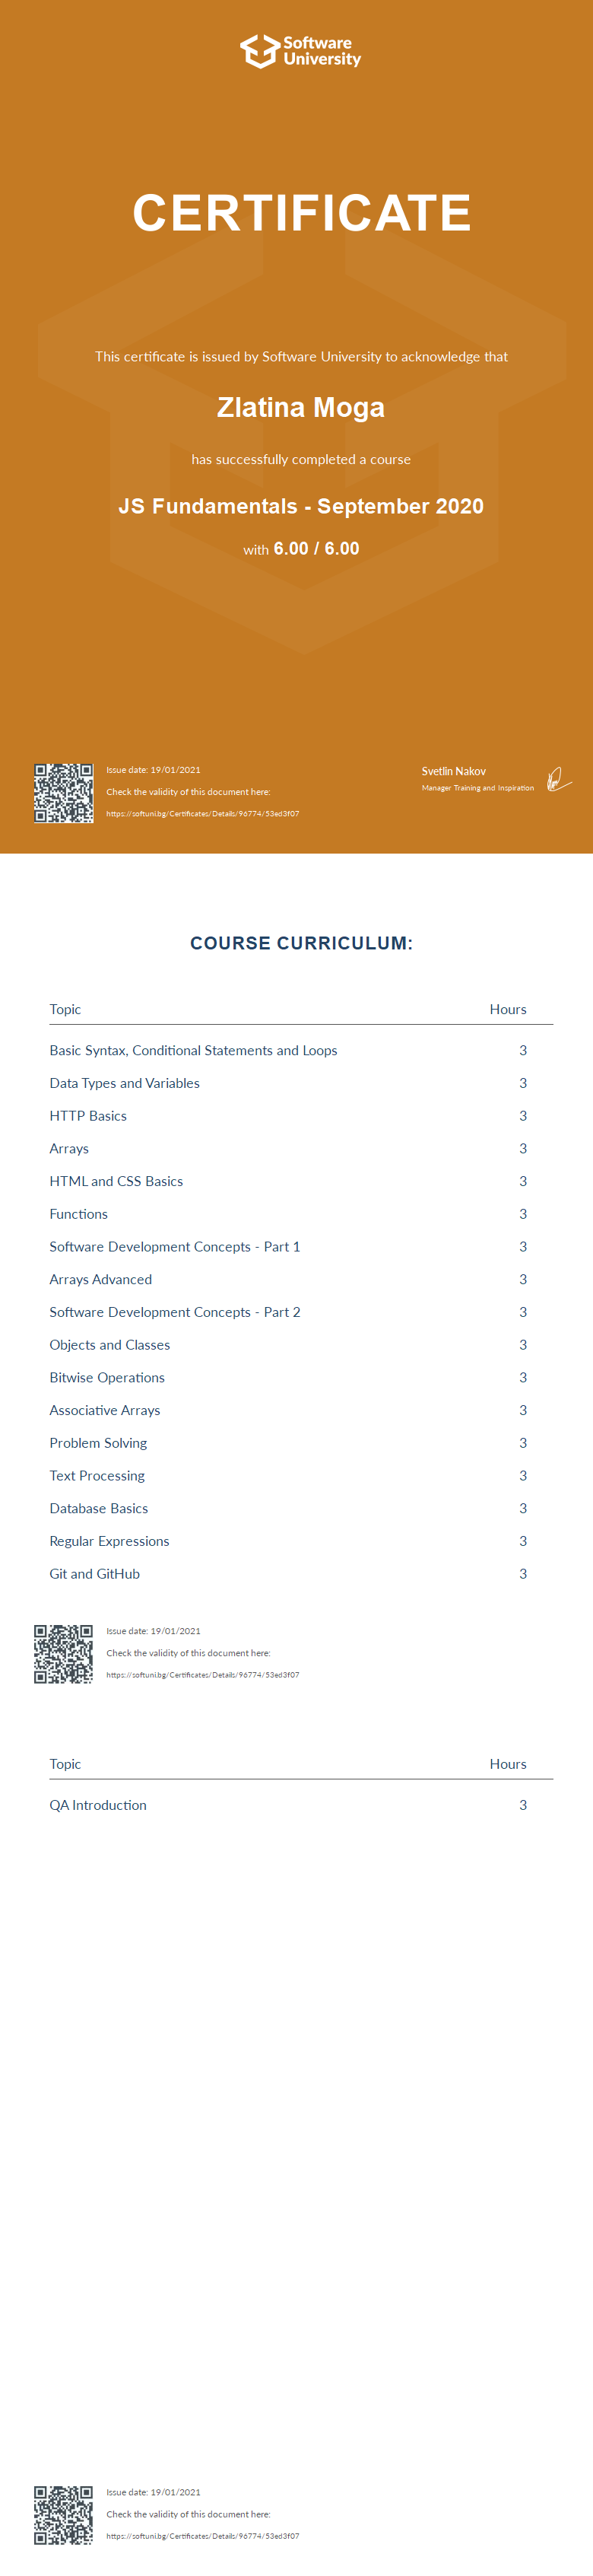Click the issue date on the orange page
Image resolution: width=593 pixels, height=2576 pixels.
(x=154, y=770)
